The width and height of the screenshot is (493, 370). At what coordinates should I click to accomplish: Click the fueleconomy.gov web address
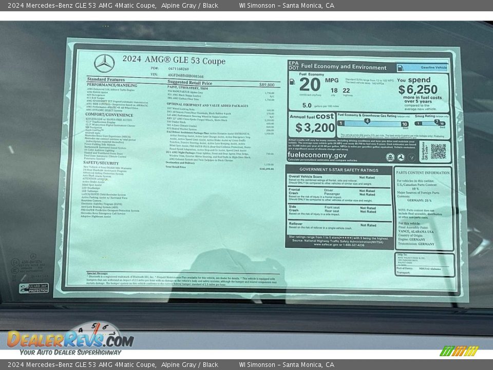click(x=317, y=155)
